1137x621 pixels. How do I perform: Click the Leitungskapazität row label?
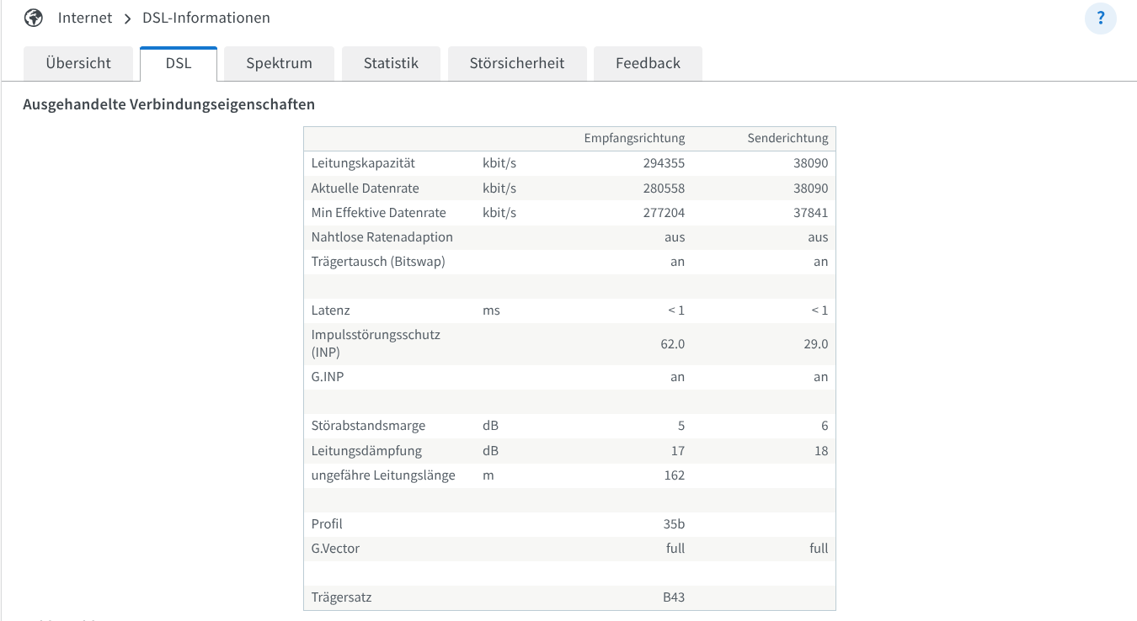click(363, 163)
